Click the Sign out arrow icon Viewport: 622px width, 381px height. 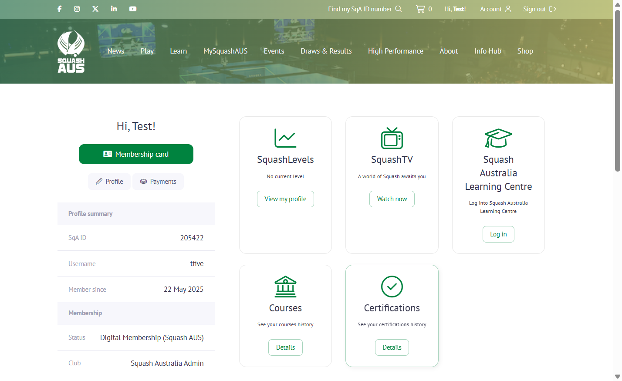pos(553,9)
